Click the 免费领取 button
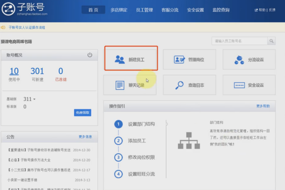 pyautogui.click(x=82, y=113)
